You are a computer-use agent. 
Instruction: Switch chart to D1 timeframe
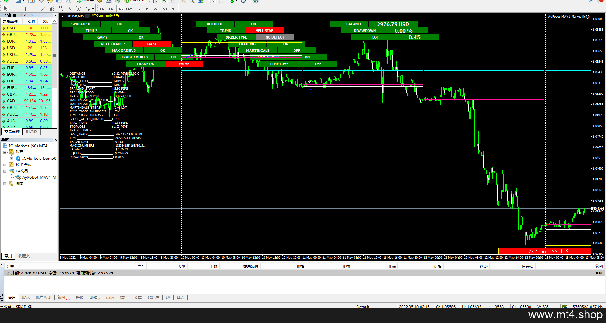[x=155, y=9]
